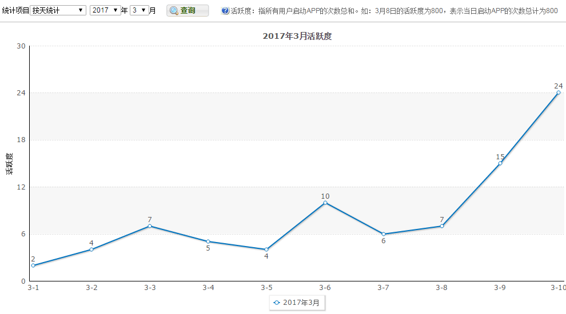
Task: Click the 查询 search button
Action: pyautogui.click(x=188, y=11)
